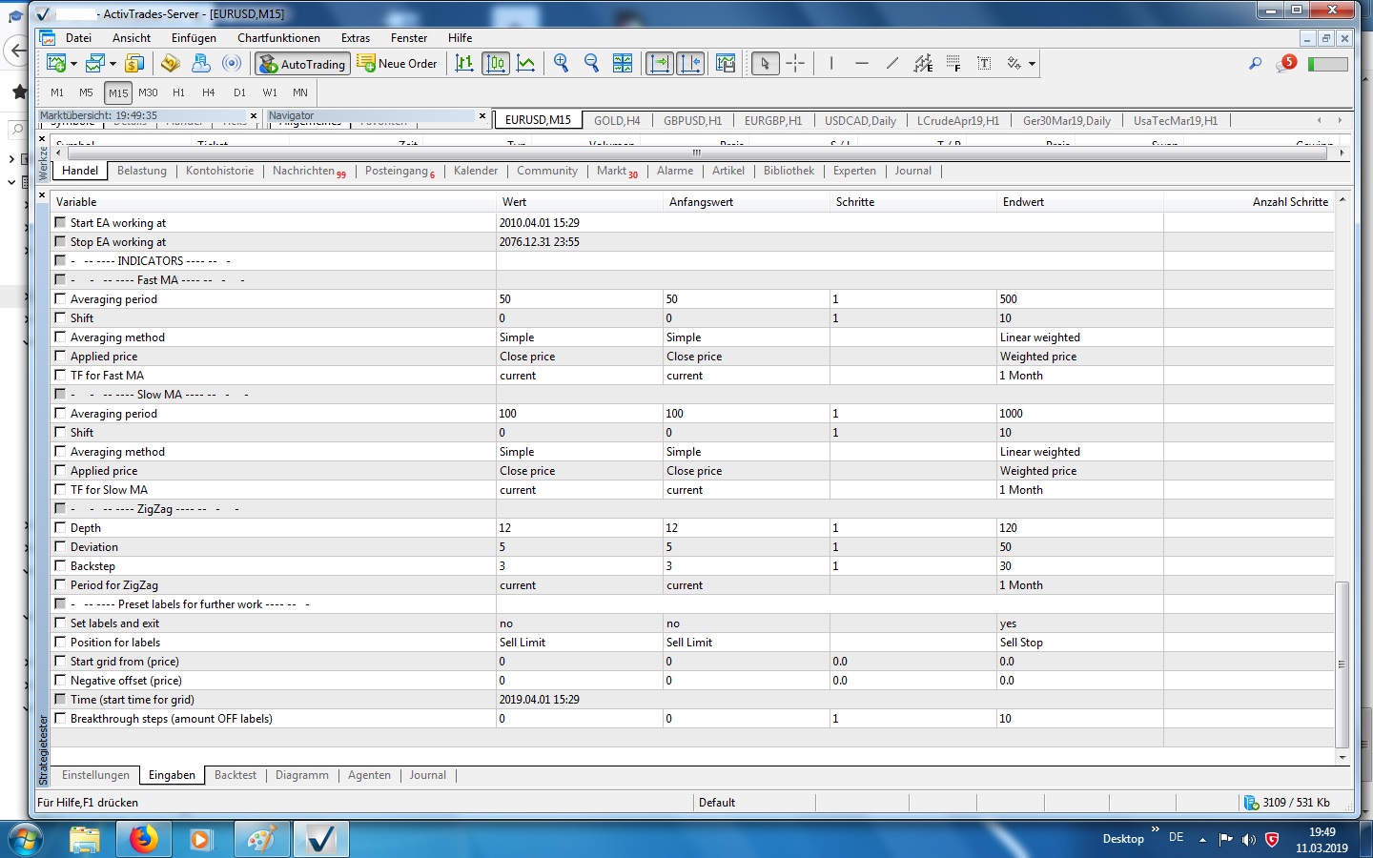Open the profiles icon in the toolbar
The width and height of the screenshot is (1373, 858).
94,64
